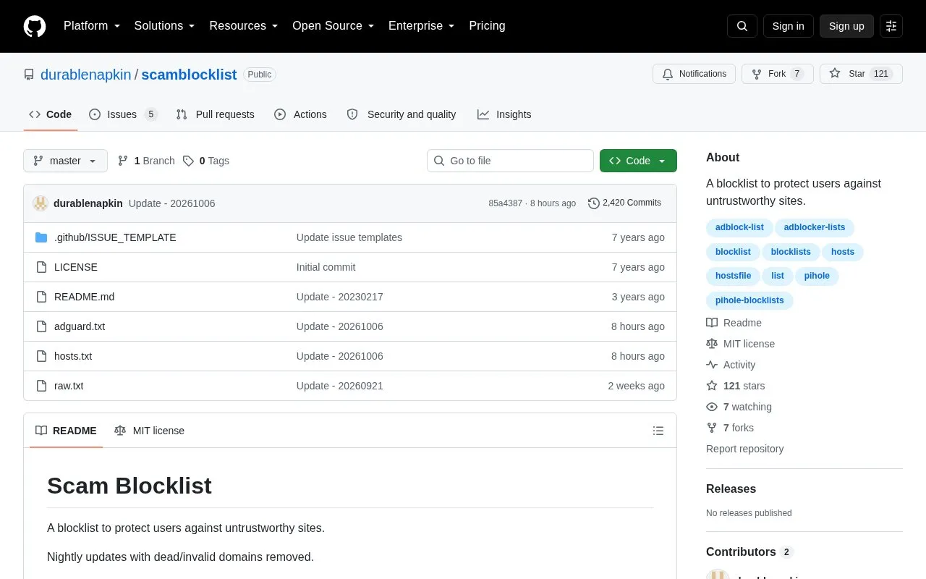The height and width of the screenshot is (579, 926).
Task: Open the search magnifier button
Action: 742,26
